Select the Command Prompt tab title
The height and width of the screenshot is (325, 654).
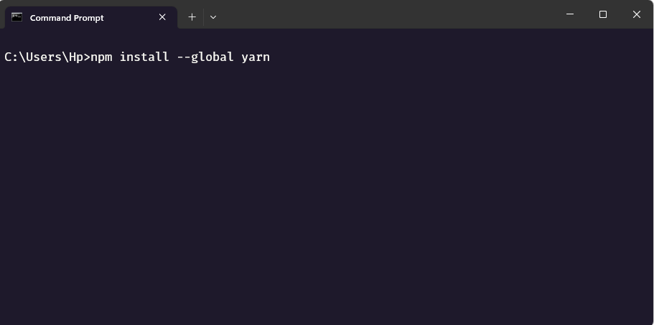[x=67, y=18]
